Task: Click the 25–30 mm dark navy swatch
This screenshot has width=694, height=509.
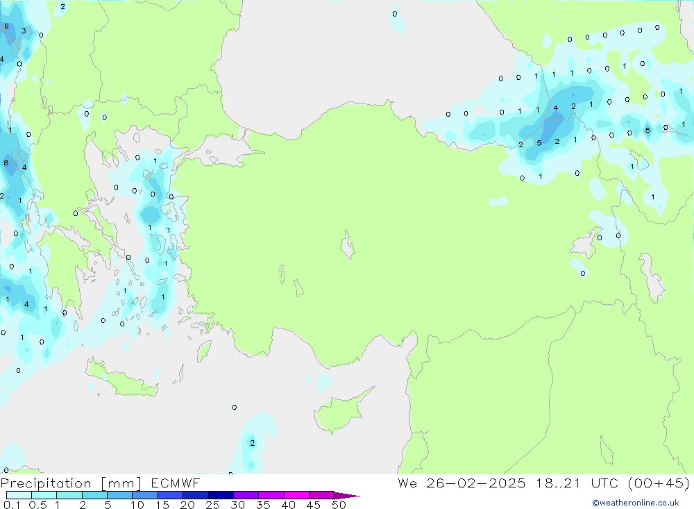Action: 221,495
